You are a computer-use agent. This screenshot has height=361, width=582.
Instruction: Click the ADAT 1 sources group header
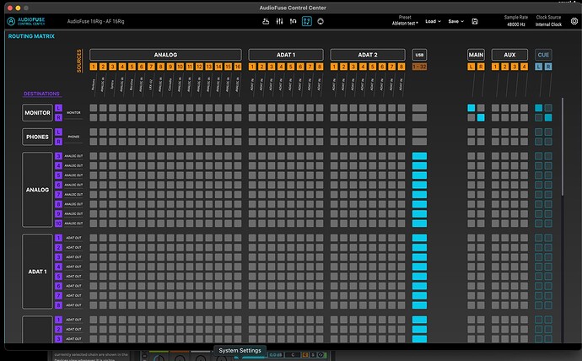pos(286,55)
